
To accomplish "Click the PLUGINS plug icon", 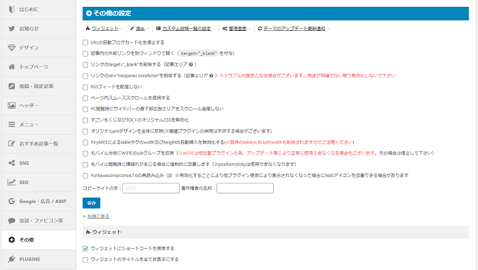I will point(12,259).
